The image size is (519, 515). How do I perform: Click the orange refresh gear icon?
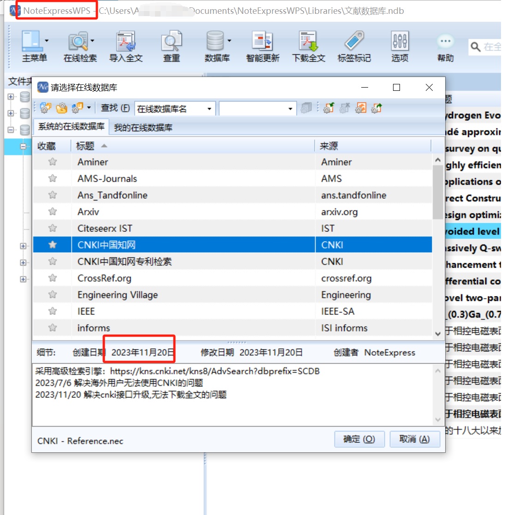[x=361, y=108]
